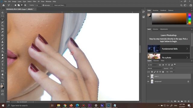Toggle lock all padlock icon

tap(163, 72)
